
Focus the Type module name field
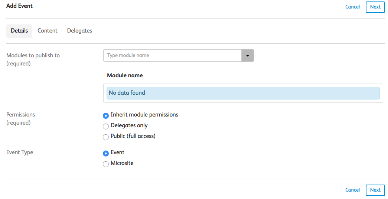point(172,55)
